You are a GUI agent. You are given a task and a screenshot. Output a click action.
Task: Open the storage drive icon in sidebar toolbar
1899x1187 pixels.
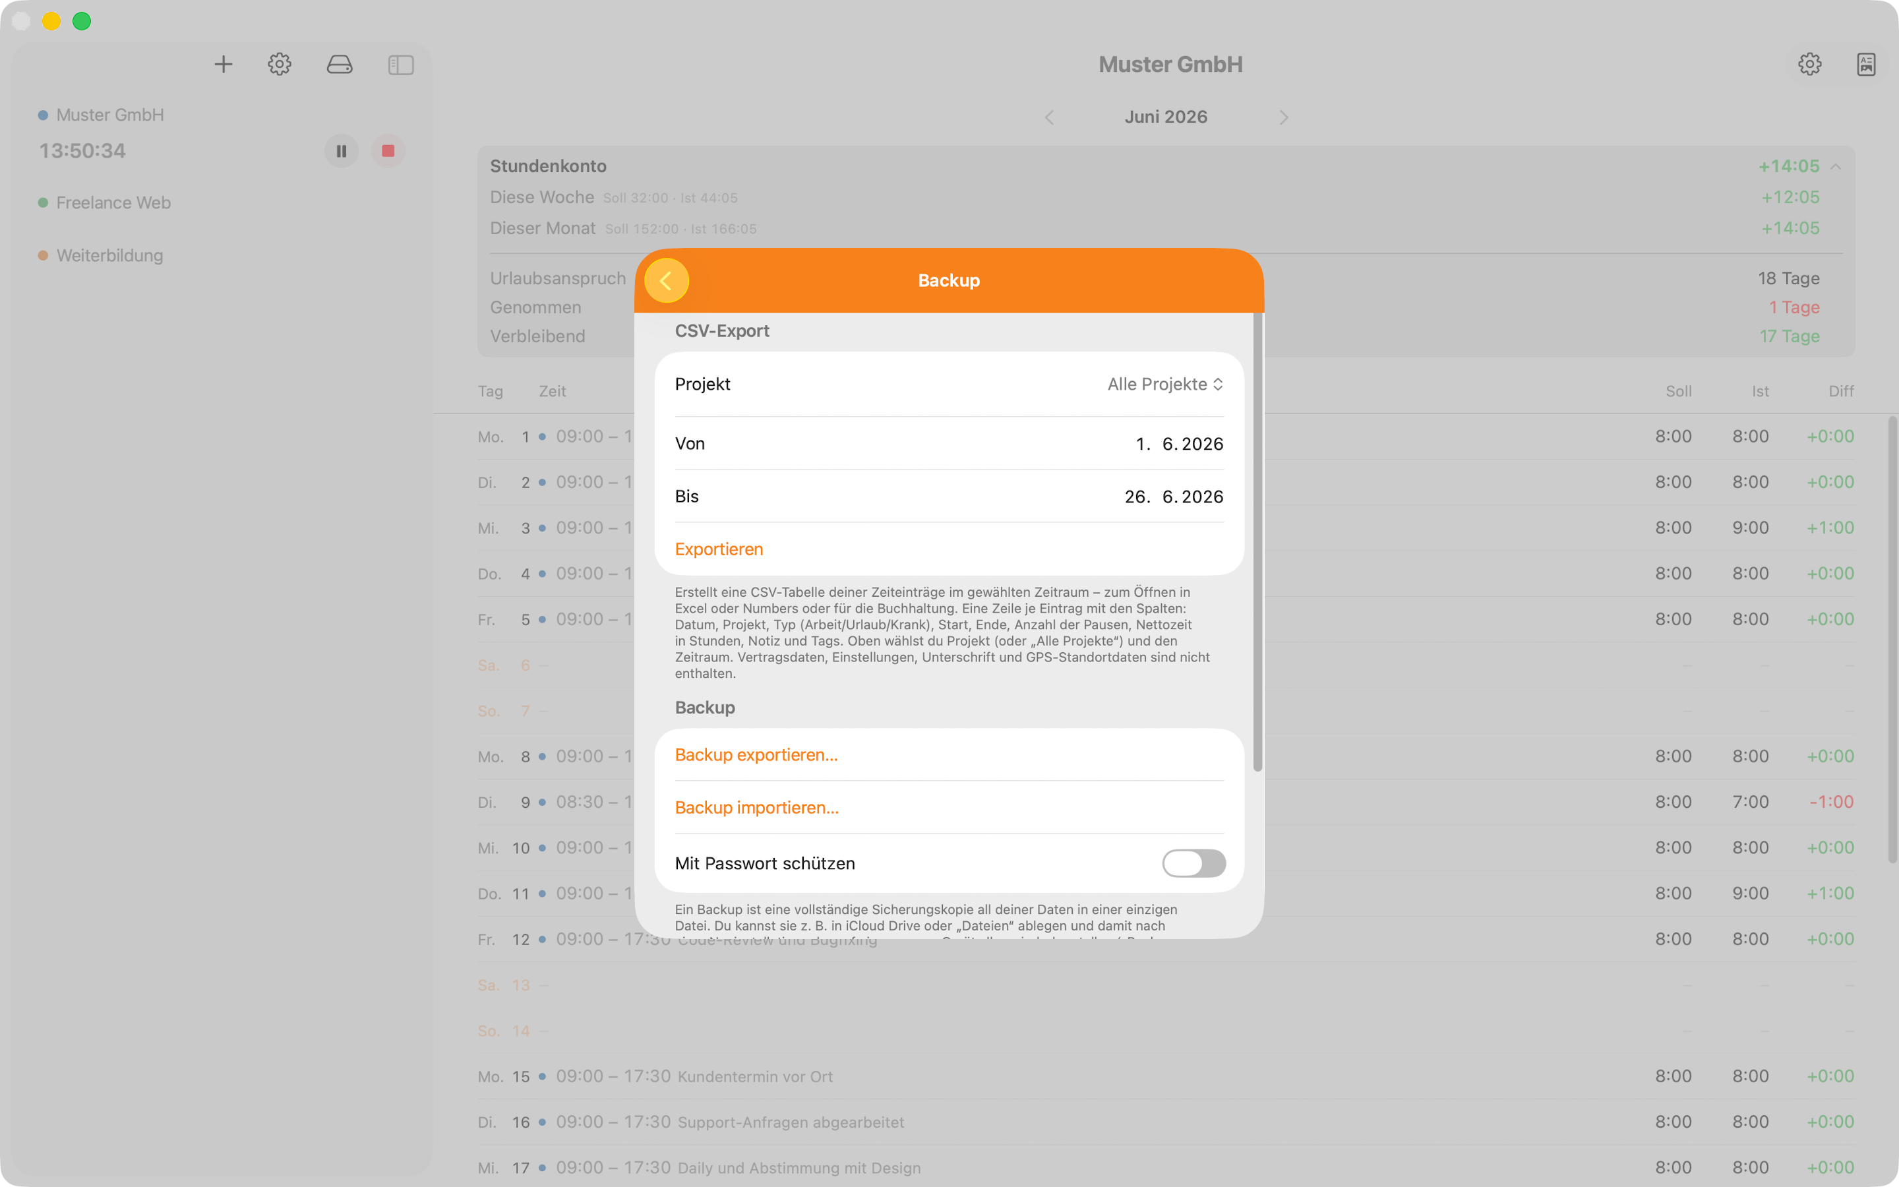[x=340, y=65]
